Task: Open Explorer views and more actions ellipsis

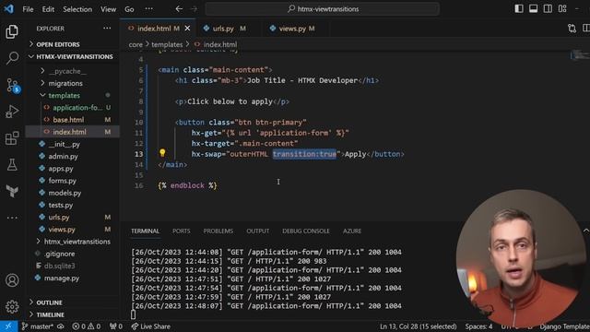Action: 107,29
